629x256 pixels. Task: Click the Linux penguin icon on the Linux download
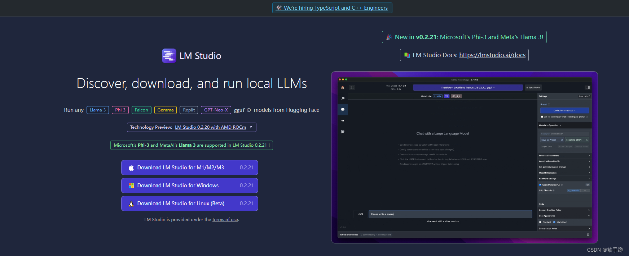tap(131, 204)
